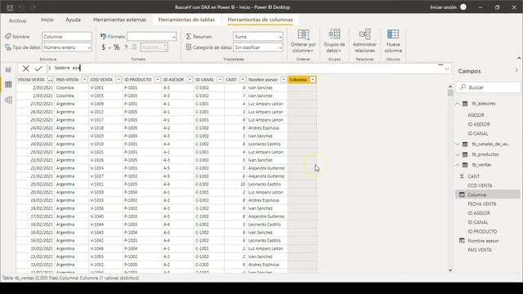Expand the tb_canales_de_ve table

point(458,145)
